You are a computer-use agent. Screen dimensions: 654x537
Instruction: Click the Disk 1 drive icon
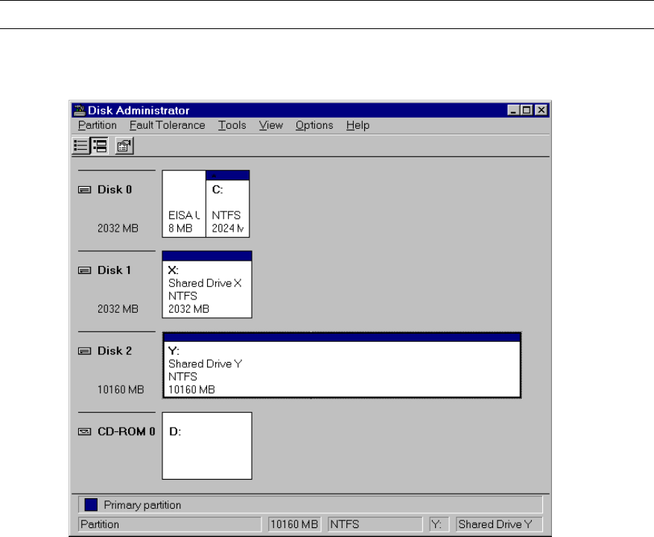85,270
